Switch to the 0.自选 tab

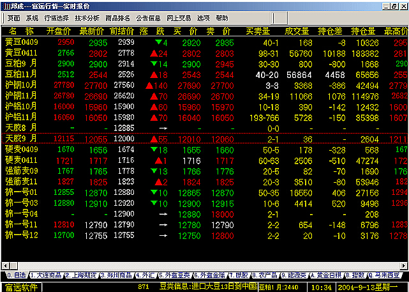point(16,275)
